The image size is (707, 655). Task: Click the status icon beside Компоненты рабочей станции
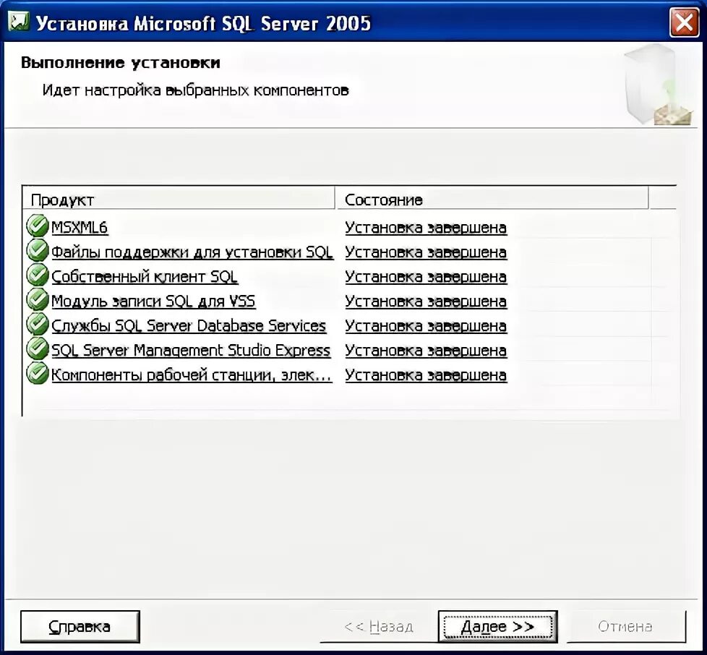(x=38, y=373)
